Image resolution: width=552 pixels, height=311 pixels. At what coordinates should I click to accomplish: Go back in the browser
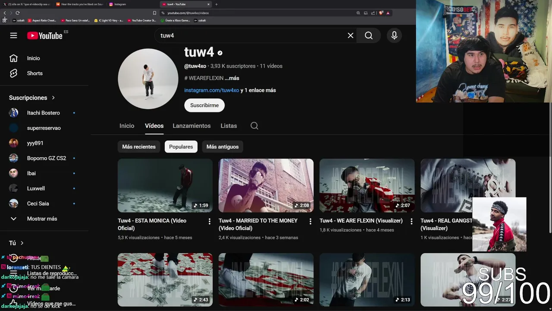5,13
